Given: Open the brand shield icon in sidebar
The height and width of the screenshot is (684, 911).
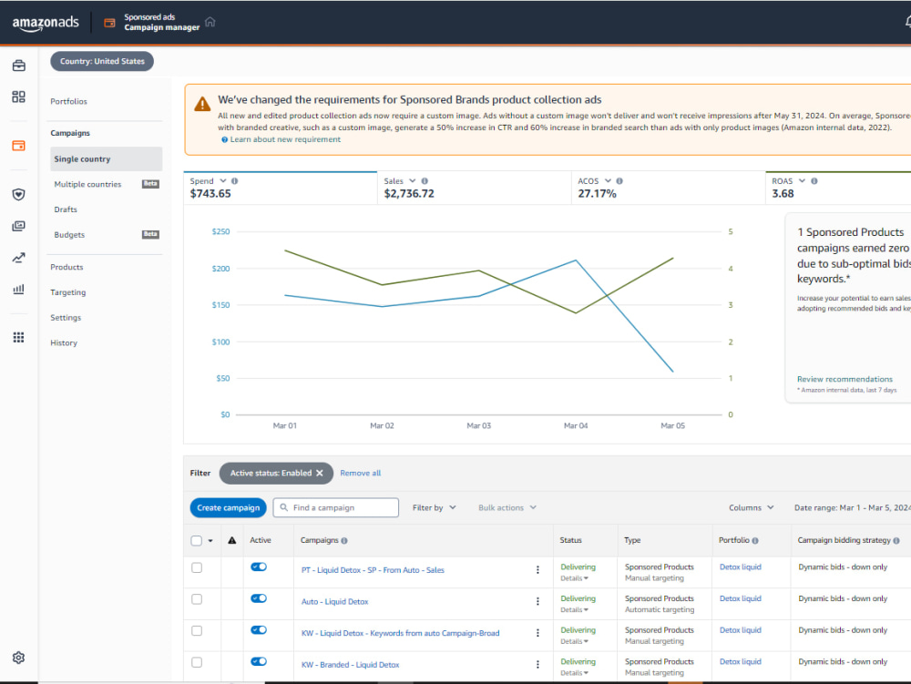Looking at the screenshot, I should (x=18, y=194).
